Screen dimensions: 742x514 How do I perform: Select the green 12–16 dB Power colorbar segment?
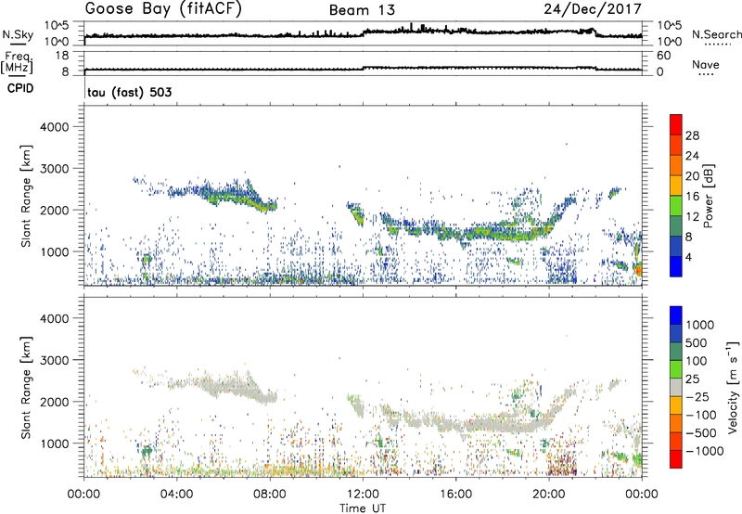[676, 205]
